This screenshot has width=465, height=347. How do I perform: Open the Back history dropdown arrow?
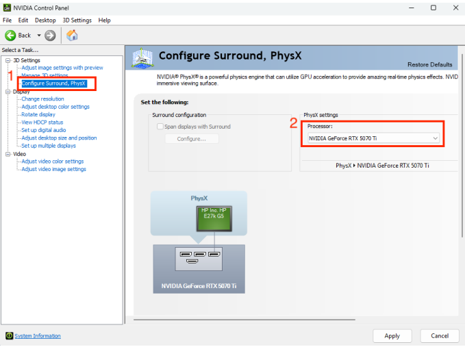point(39,35)
